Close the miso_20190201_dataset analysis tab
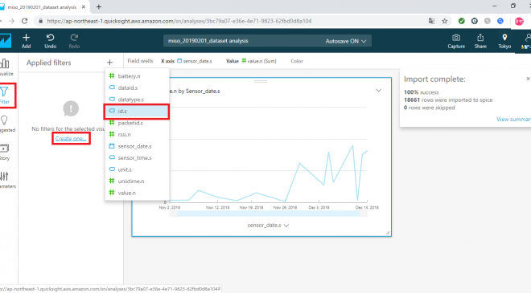 point(84,6)
